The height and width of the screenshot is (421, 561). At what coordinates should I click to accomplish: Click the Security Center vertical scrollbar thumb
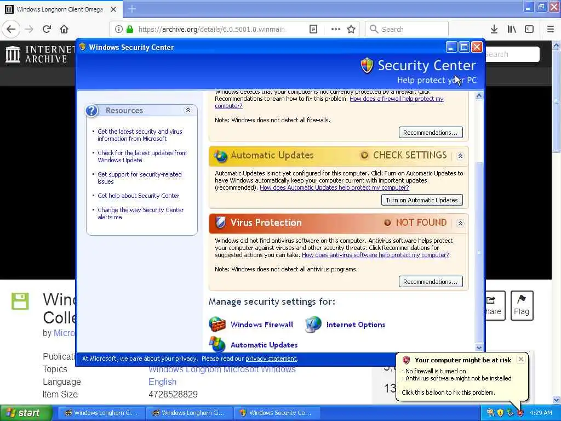479,252
